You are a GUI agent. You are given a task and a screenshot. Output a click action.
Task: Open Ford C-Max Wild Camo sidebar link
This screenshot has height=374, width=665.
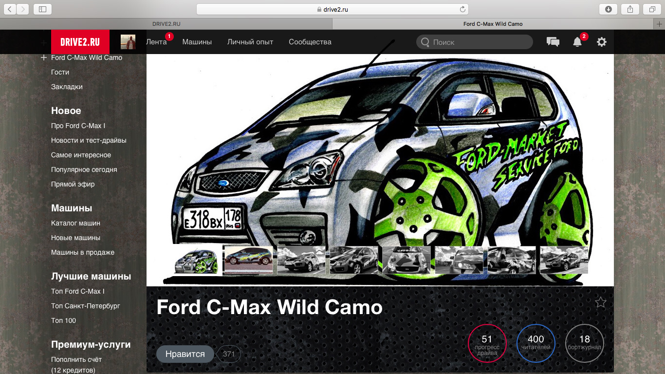[87, 57]
